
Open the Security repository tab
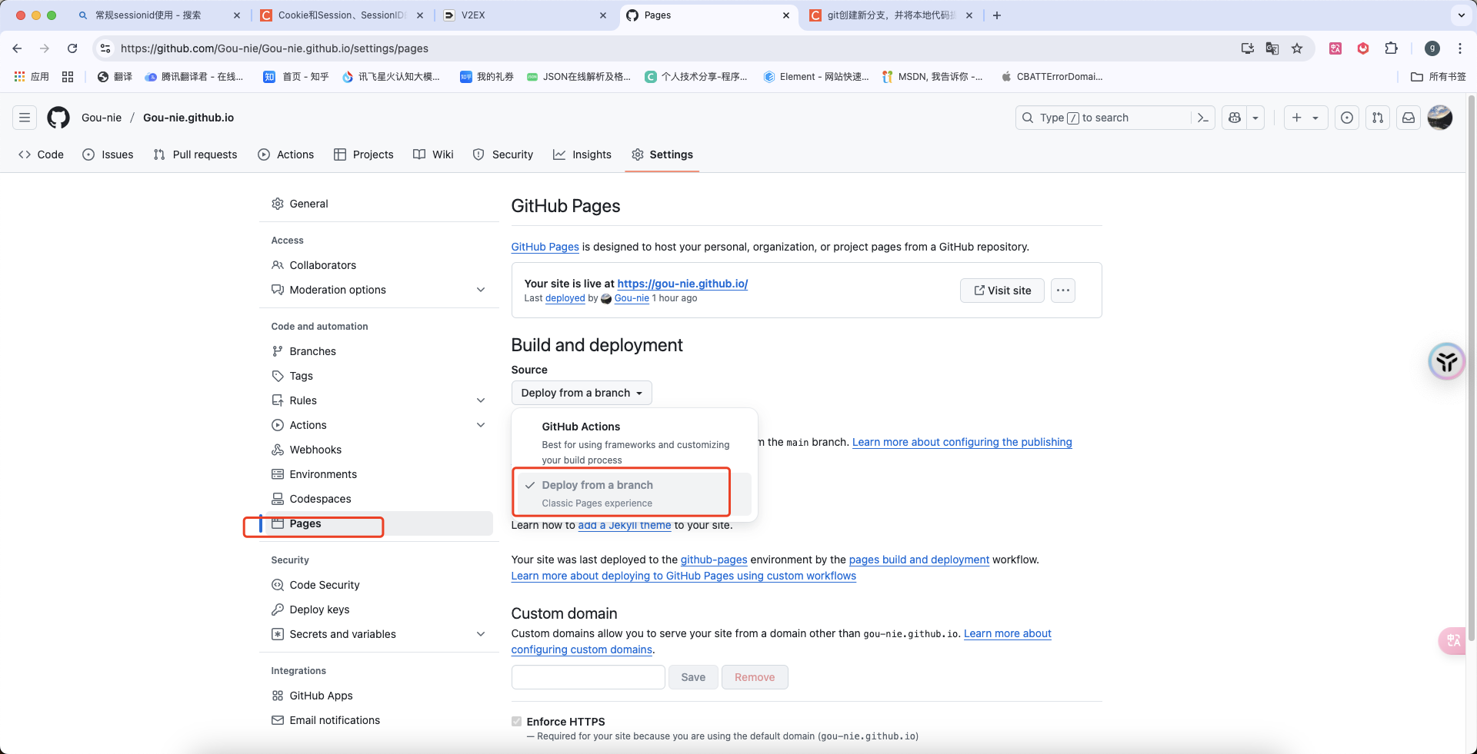[x=503, y=154]
